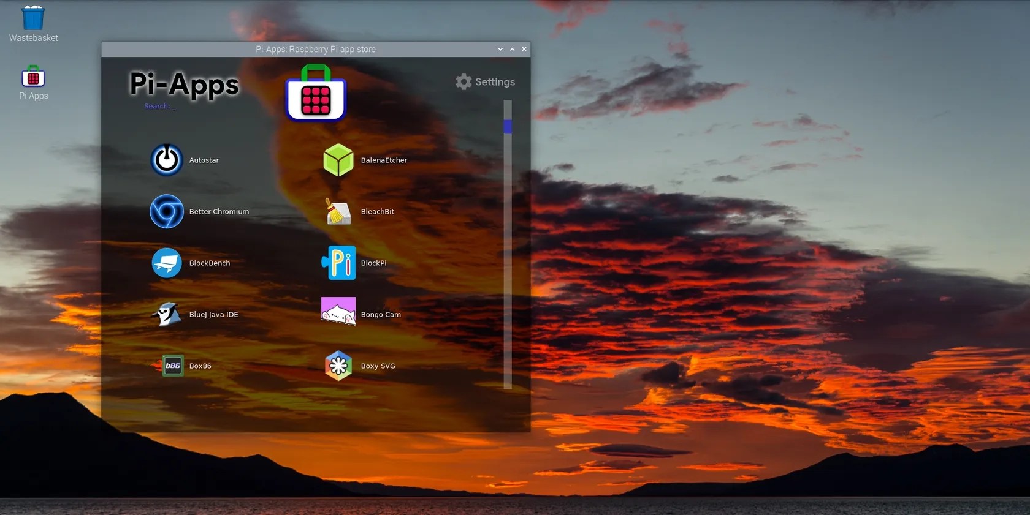This screenshot has width=1030, height=515.
Task: Click the Boxy SVG text label
Action: (378, 366)
